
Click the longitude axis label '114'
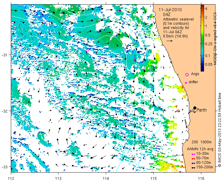106,178
